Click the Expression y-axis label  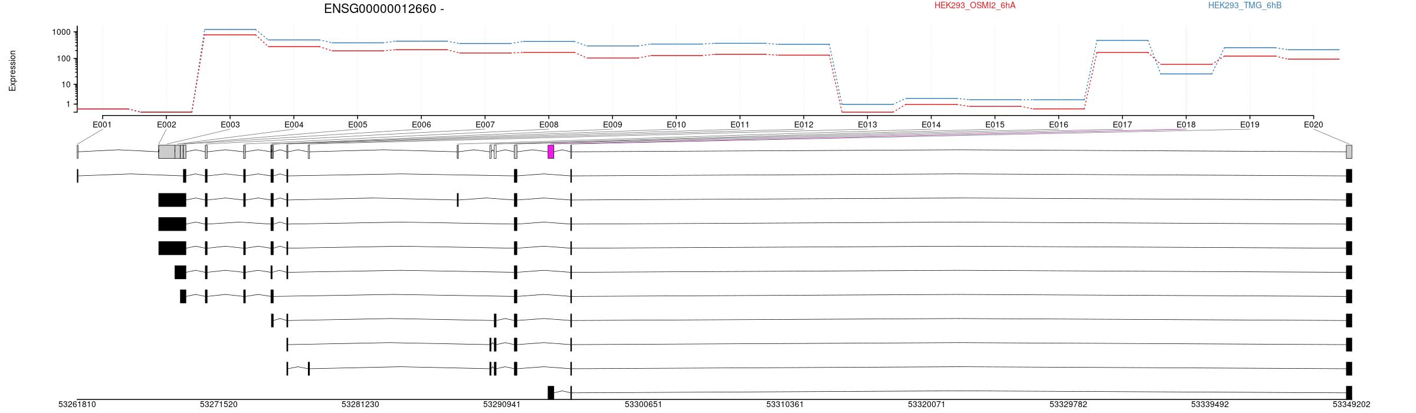click(x=12, y=71)
